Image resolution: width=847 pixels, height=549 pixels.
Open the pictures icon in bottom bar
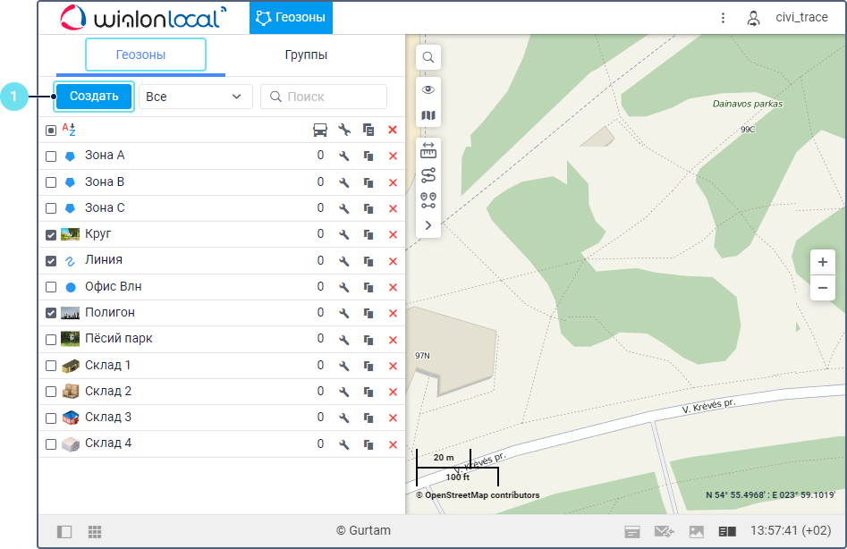click(696, 532)
